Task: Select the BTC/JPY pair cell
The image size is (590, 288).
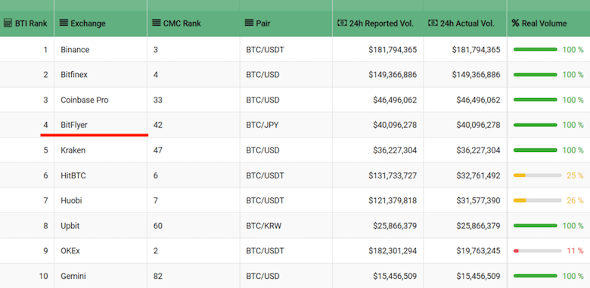Action: pos(262,125)
